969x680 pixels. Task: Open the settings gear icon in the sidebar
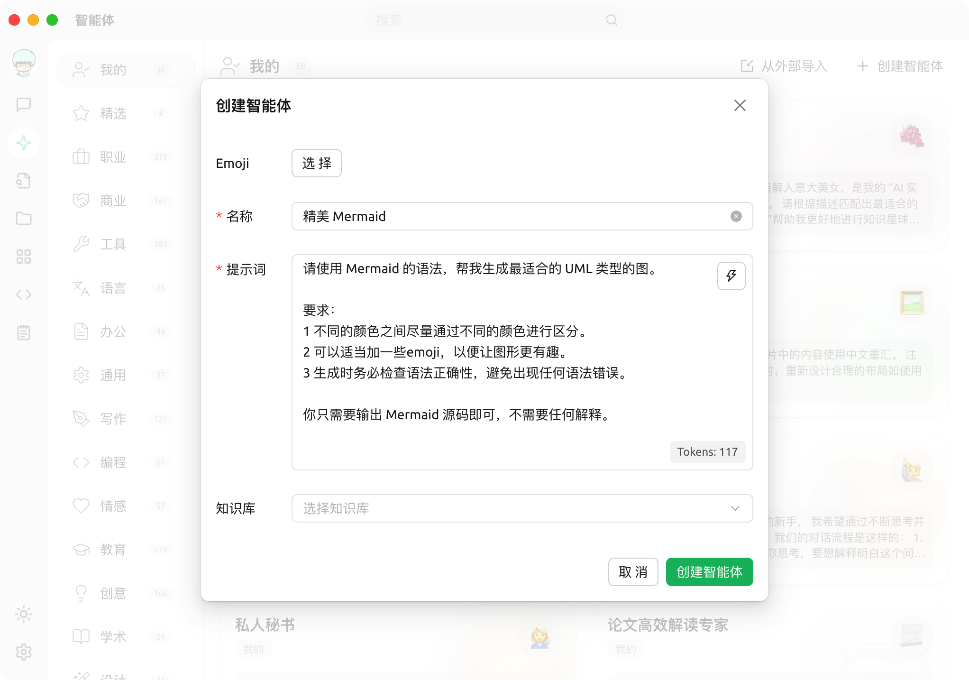[x=24, y=652]
